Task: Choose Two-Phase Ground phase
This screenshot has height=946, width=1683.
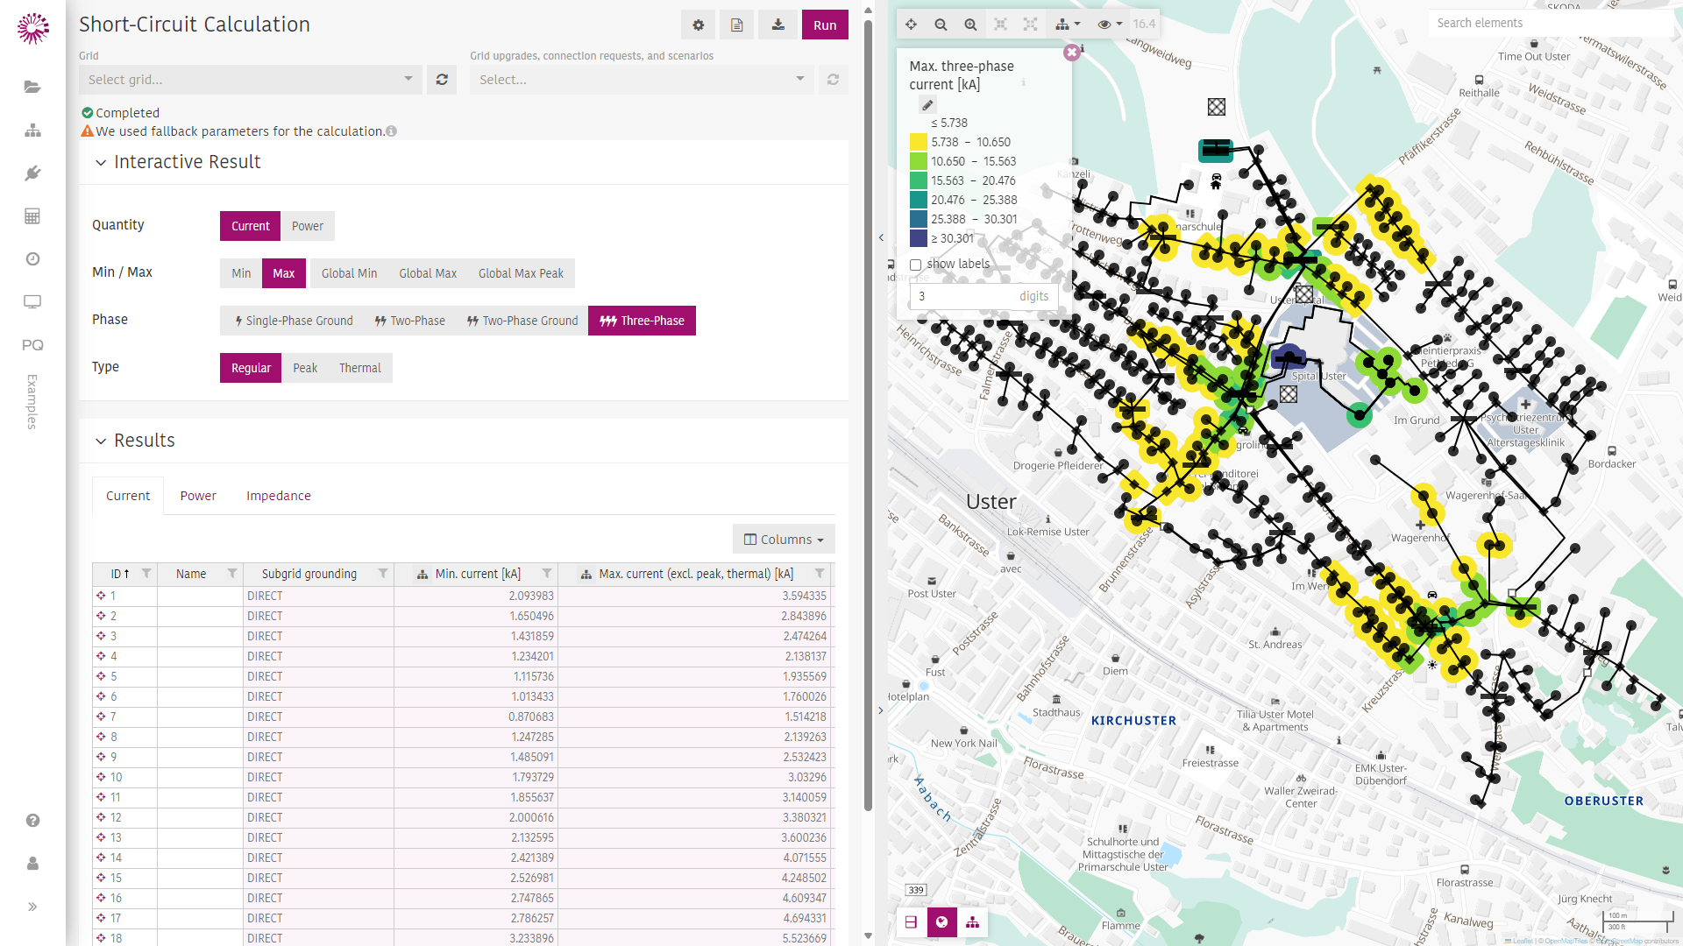Action: click(x=522, y=321)
